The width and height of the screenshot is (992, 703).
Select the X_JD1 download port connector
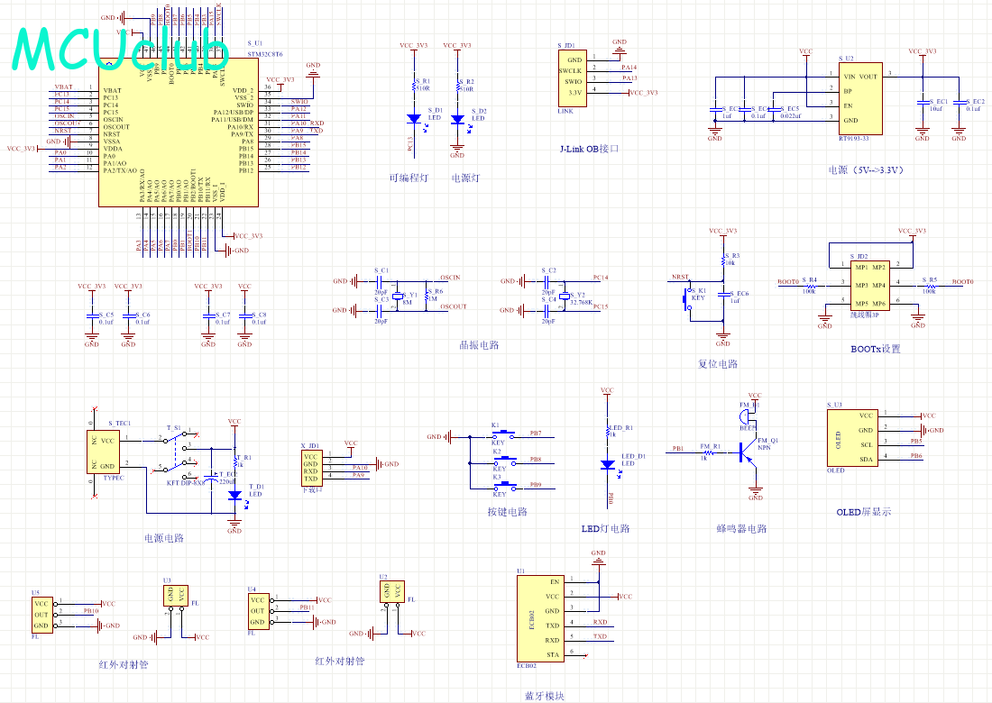[311, 467]
